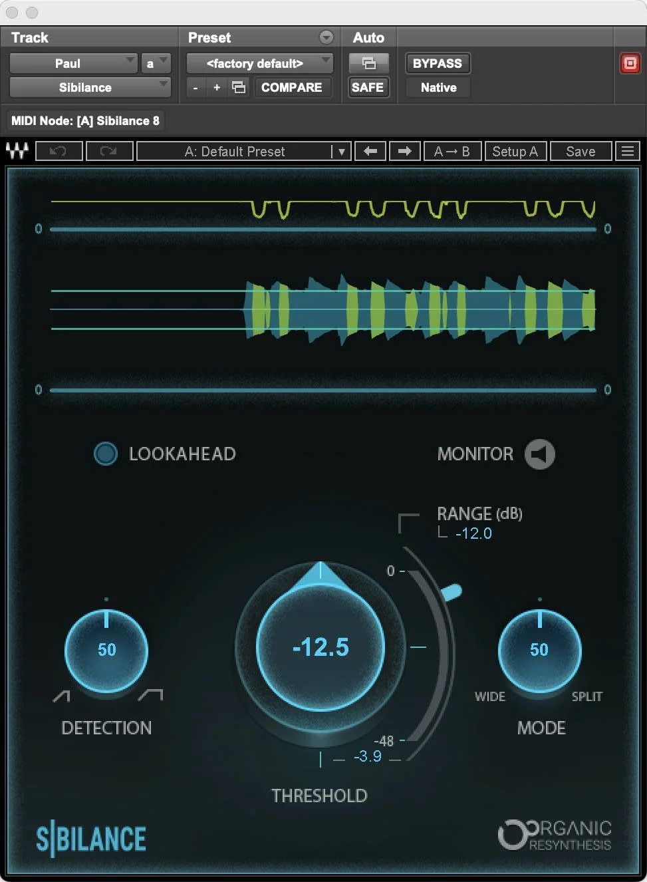Click the Threshold knob

(x=321, y=647)
